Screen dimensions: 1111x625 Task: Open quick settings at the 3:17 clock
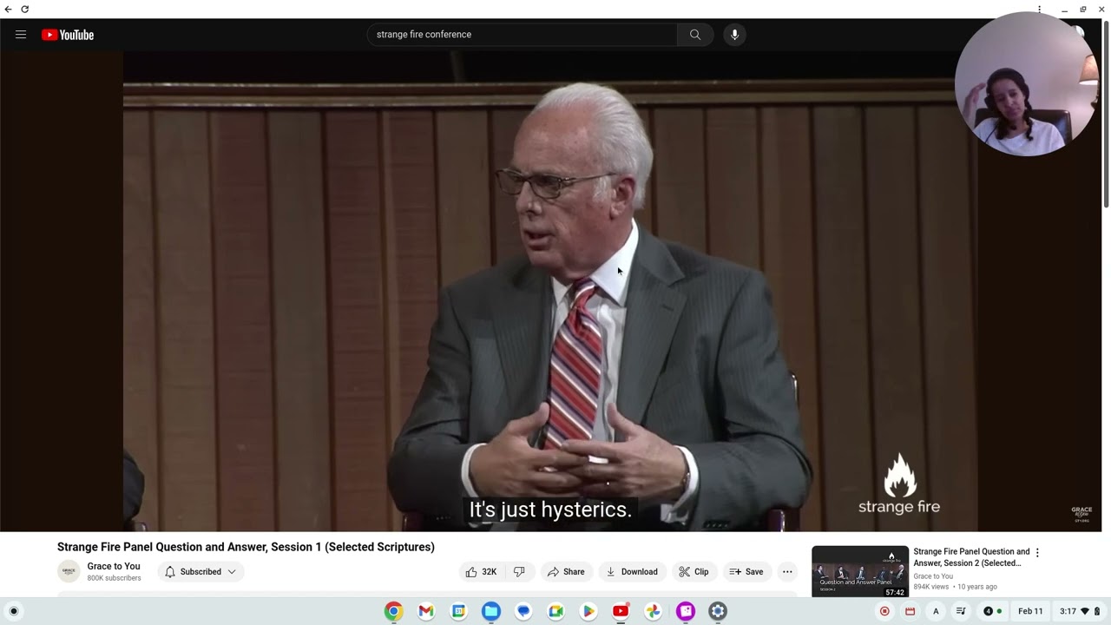[1080, 611]
